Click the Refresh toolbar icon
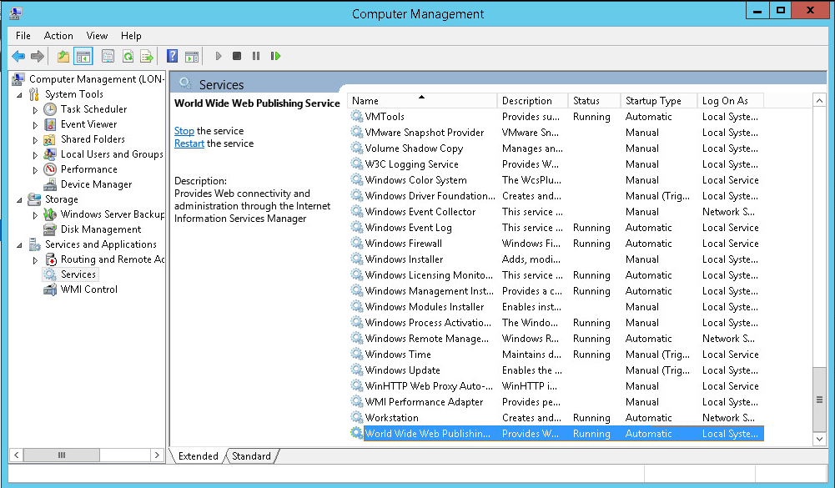This screenshot has width=835, height=488. point(128,56)
